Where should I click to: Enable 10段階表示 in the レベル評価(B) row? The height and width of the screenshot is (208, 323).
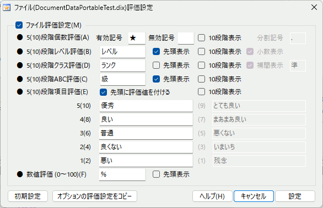[201, 51]
